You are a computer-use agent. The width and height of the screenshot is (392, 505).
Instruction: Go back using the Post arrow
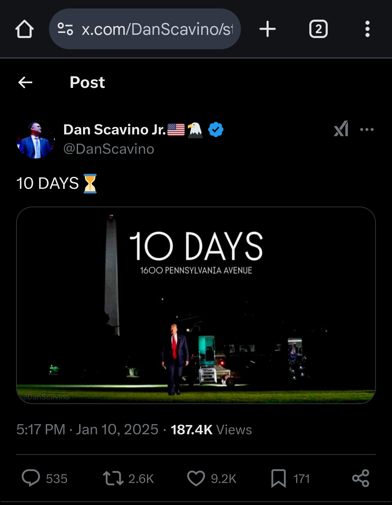click(x=25, y=82)
